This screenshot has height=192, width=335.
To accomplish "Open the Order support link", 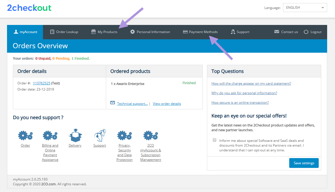I will point(26,145).
